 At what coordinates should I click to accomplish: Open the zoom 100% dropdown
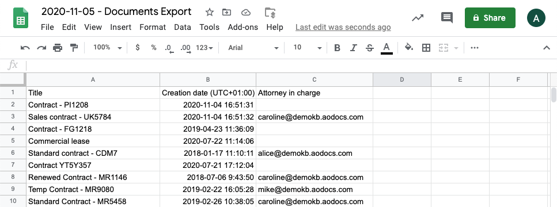(108, 48)
